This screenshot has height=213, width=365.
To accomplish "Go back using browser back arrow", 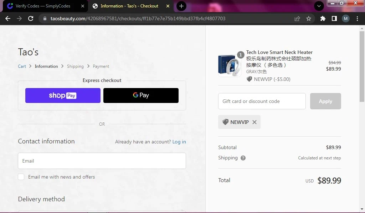I will pyautogui.click(x=8, y=18).
